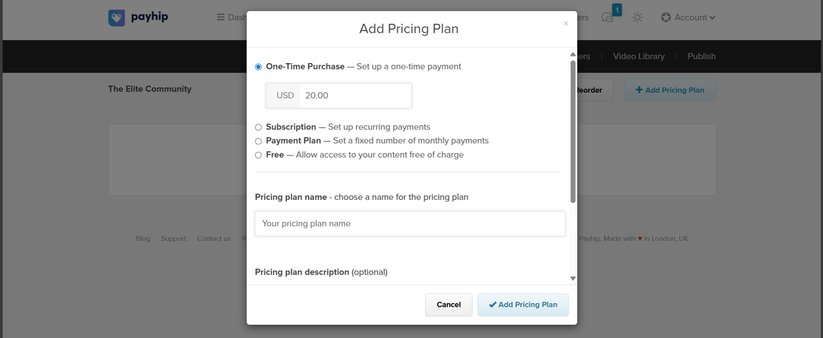The width and height of the screenshot is (823, 338).
Task: Cancel the Add Pricing Plan dialog
Action: point(448,305)
